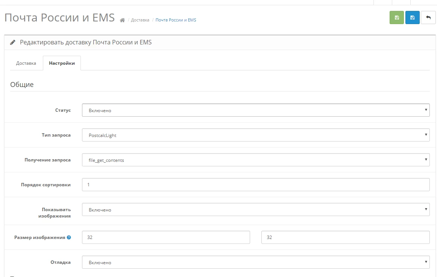Click the Получение запроса label
This screenshot has width=437, height=277.
pyautogui.click(x=47, y=160)
